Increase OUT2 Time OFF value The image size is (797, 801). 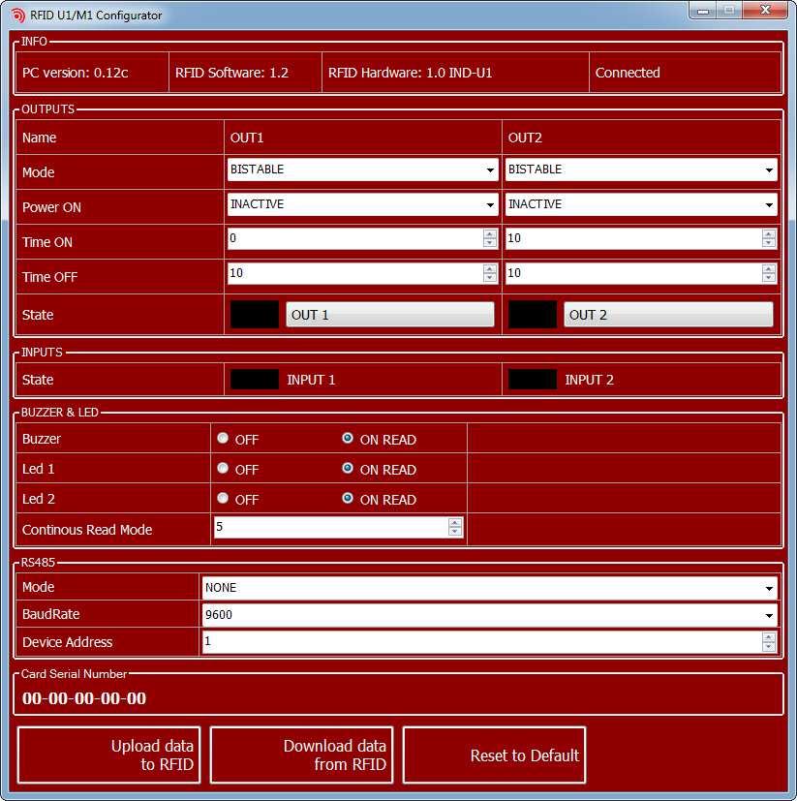click(x=768, y=268)
